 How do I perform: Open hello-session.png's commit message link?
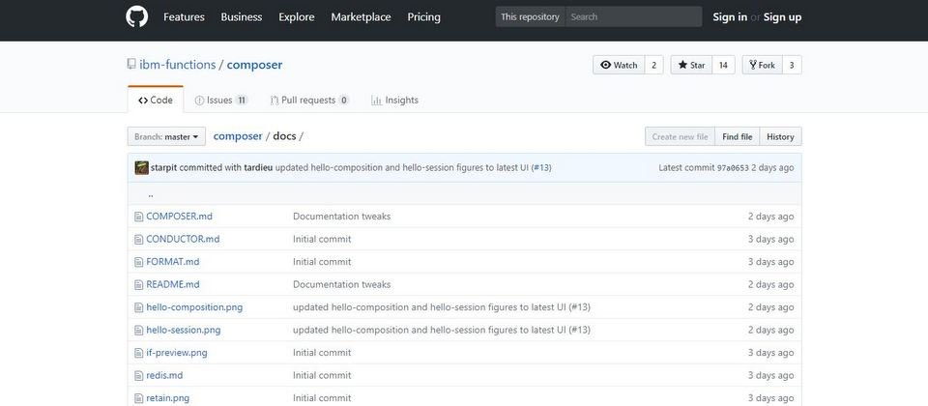[x=442, y=330]
